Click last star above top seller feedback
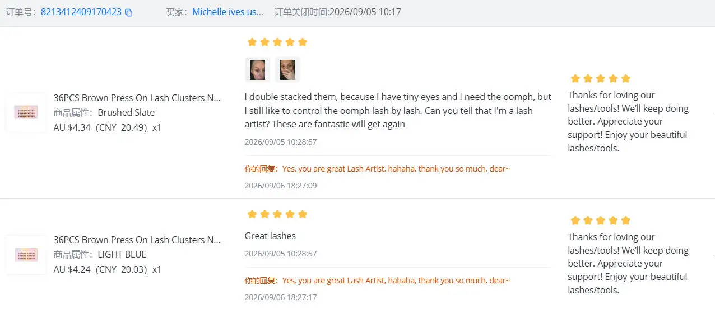Viewport: 715px width, 309px height. pyautogui.click(x=626, y=79)
